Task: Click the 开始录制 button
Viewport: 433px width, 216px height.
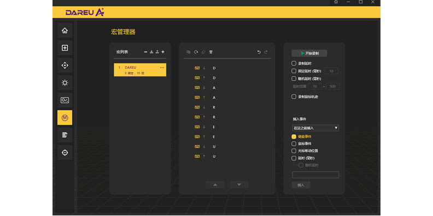Action: [309, 53]
